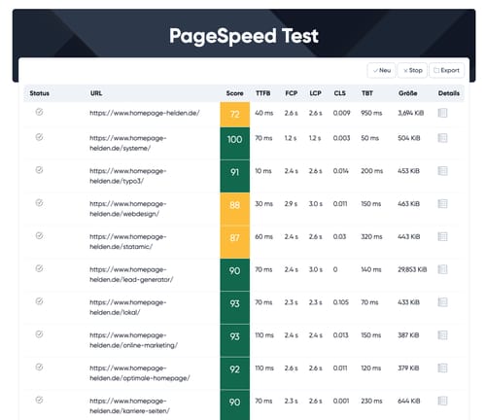486x420 pixels.
Task: Click the green score cell 91
Action: (235, 176)
